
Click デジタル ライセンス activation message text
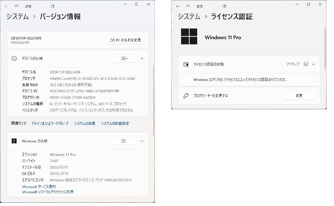coord(240,80)
